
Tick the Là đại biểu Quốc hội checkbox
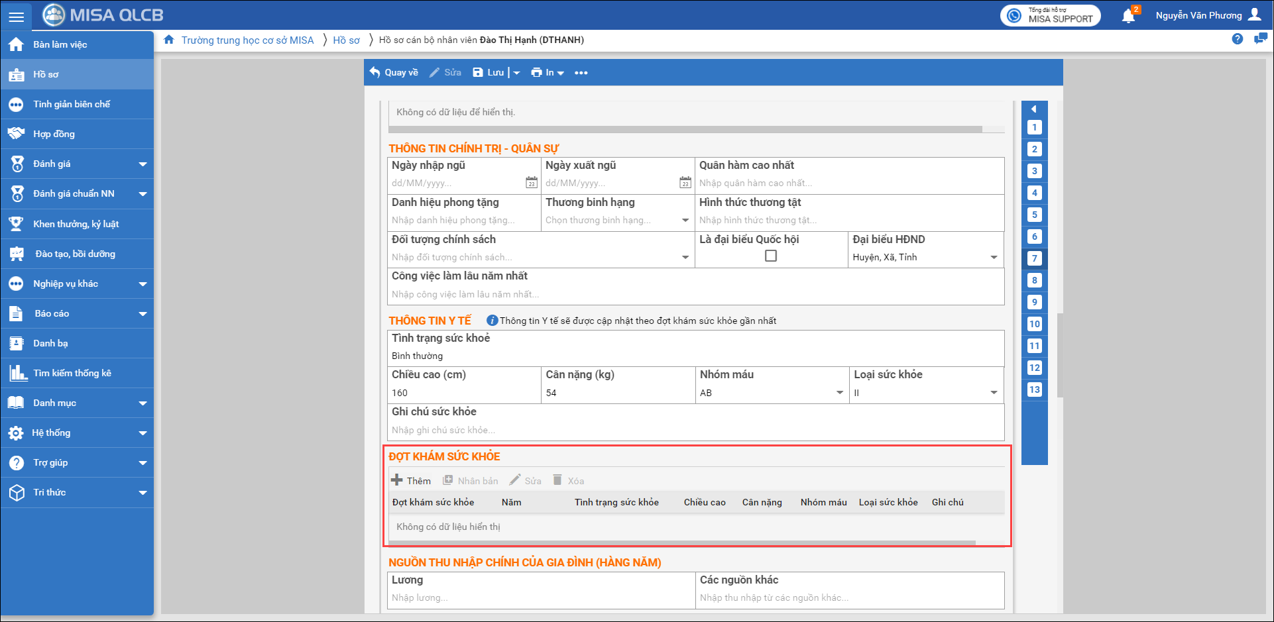pos(771,256)
